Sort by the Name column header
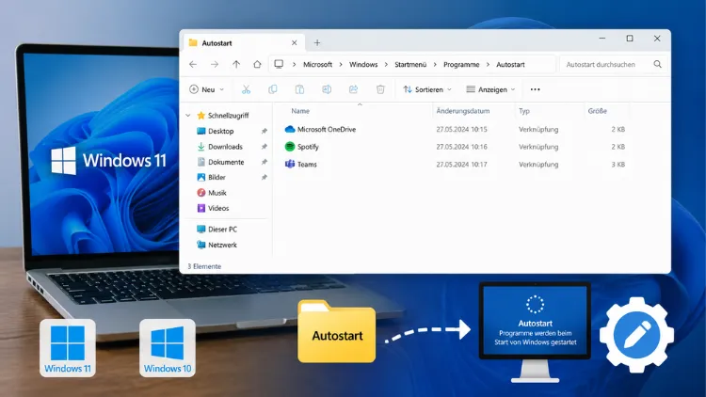706x397 pixels. click(300, 111)
